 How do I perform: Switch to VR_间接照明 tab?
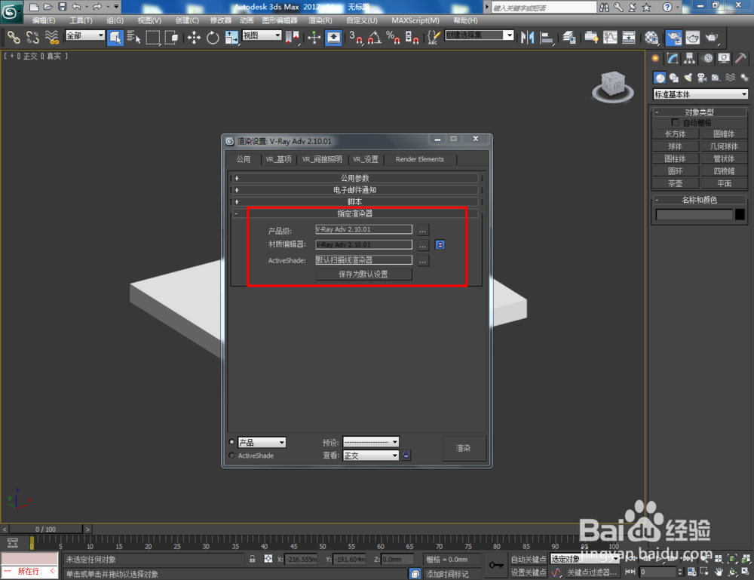point(322,159)
